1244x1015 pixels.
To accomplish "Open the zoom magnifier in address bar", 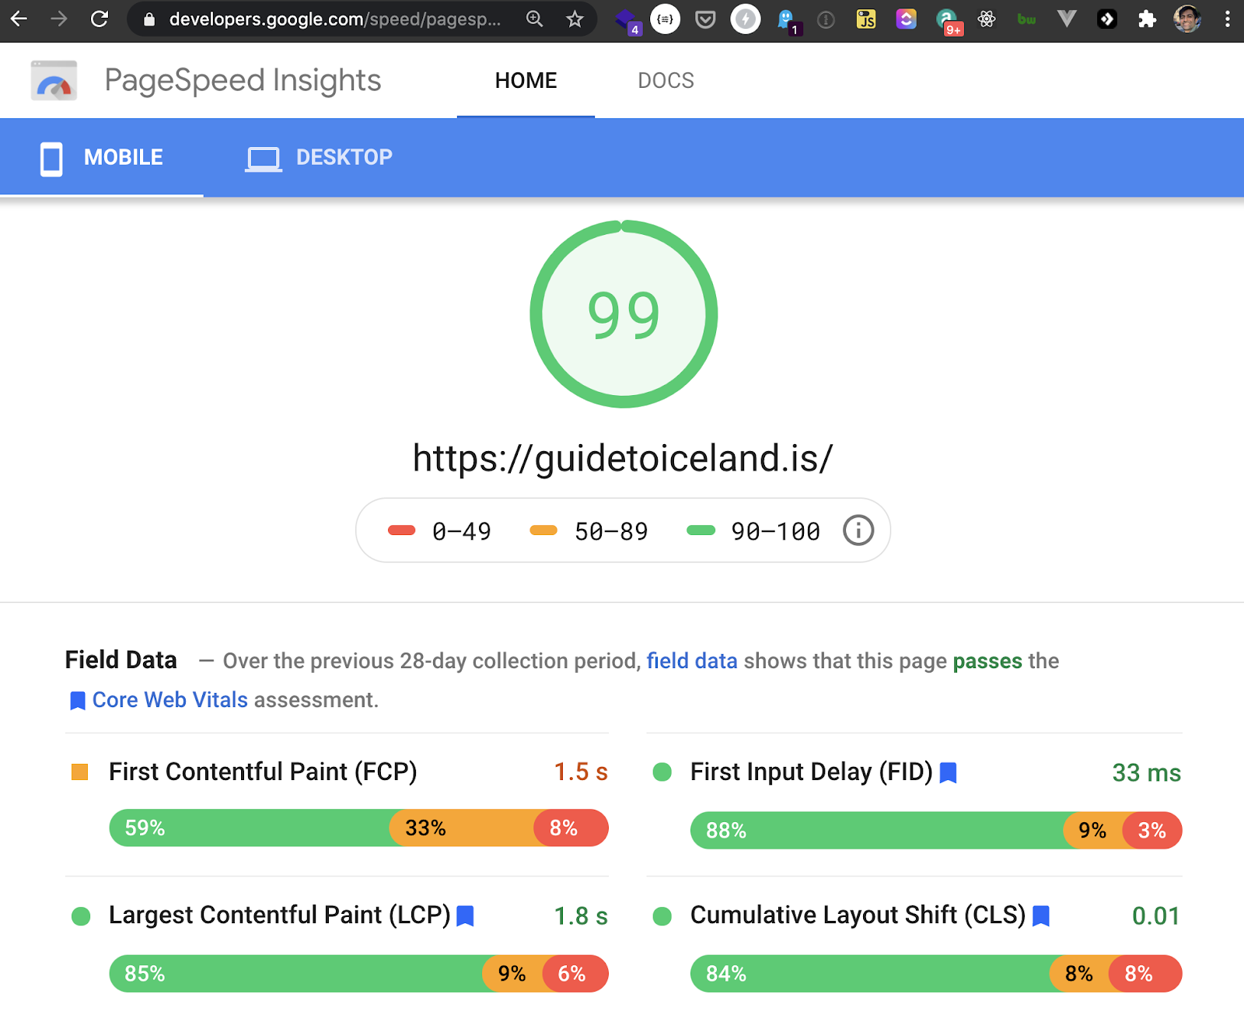I will [x=534, y=19].
